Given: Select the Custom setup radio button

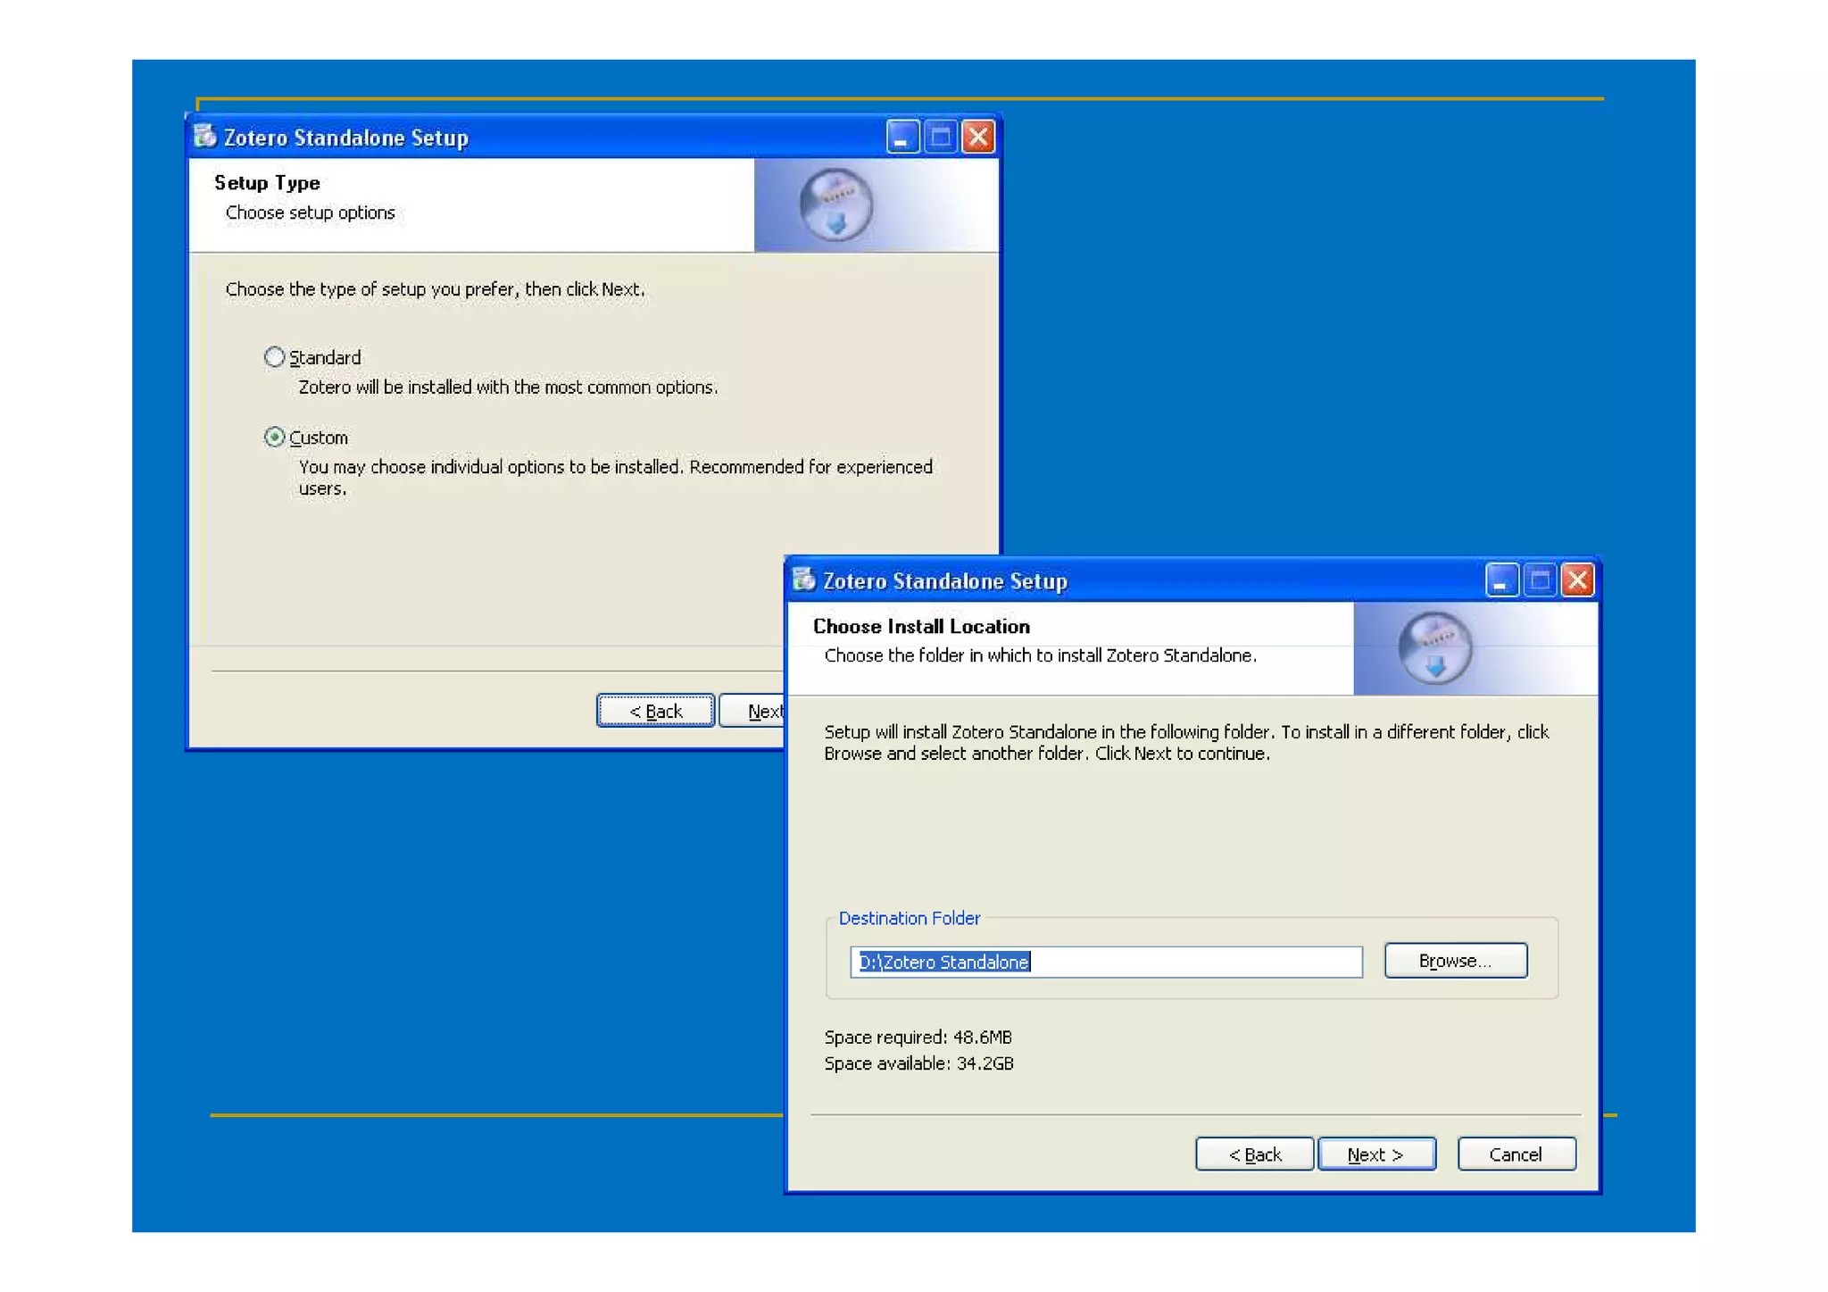Looking at the screenshot, I should coord(274,437).
